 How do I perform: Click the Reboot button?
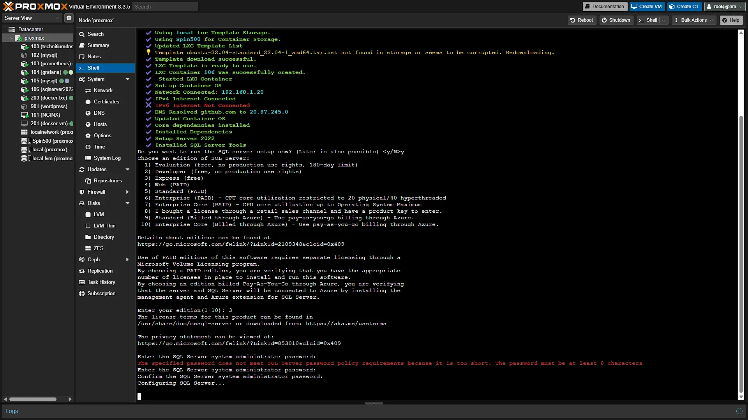[582, 20]
